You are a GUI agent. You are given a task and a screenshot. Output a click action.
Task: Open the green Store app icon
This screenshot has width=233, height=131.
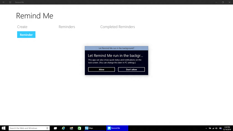(x=79, y=128)
